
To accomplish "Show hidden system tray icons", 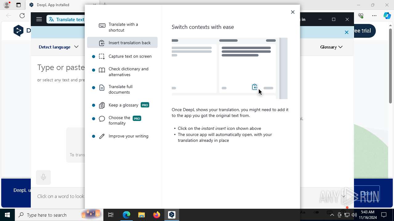I will coord(332,215).
